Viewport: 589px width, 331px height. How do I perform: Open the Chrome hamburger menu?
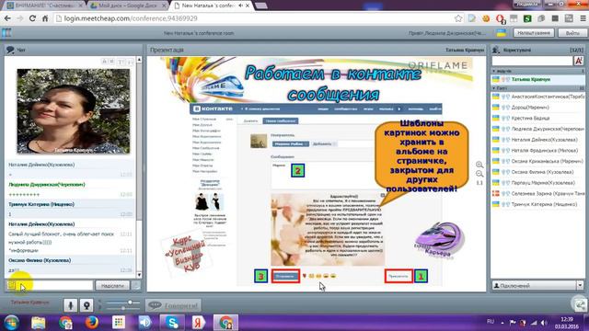[x=583, y=18]
